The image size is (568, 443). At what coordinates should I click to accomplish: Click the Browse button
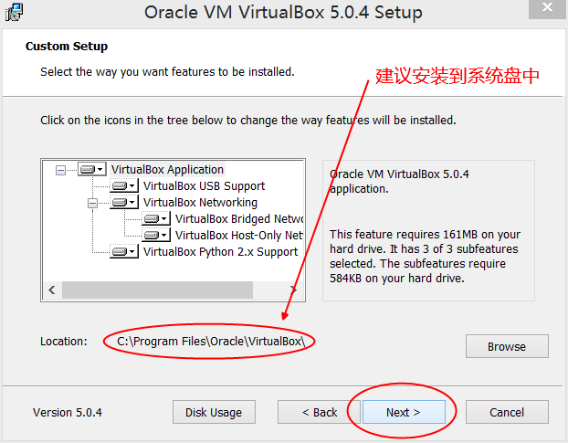coord(506,347)
